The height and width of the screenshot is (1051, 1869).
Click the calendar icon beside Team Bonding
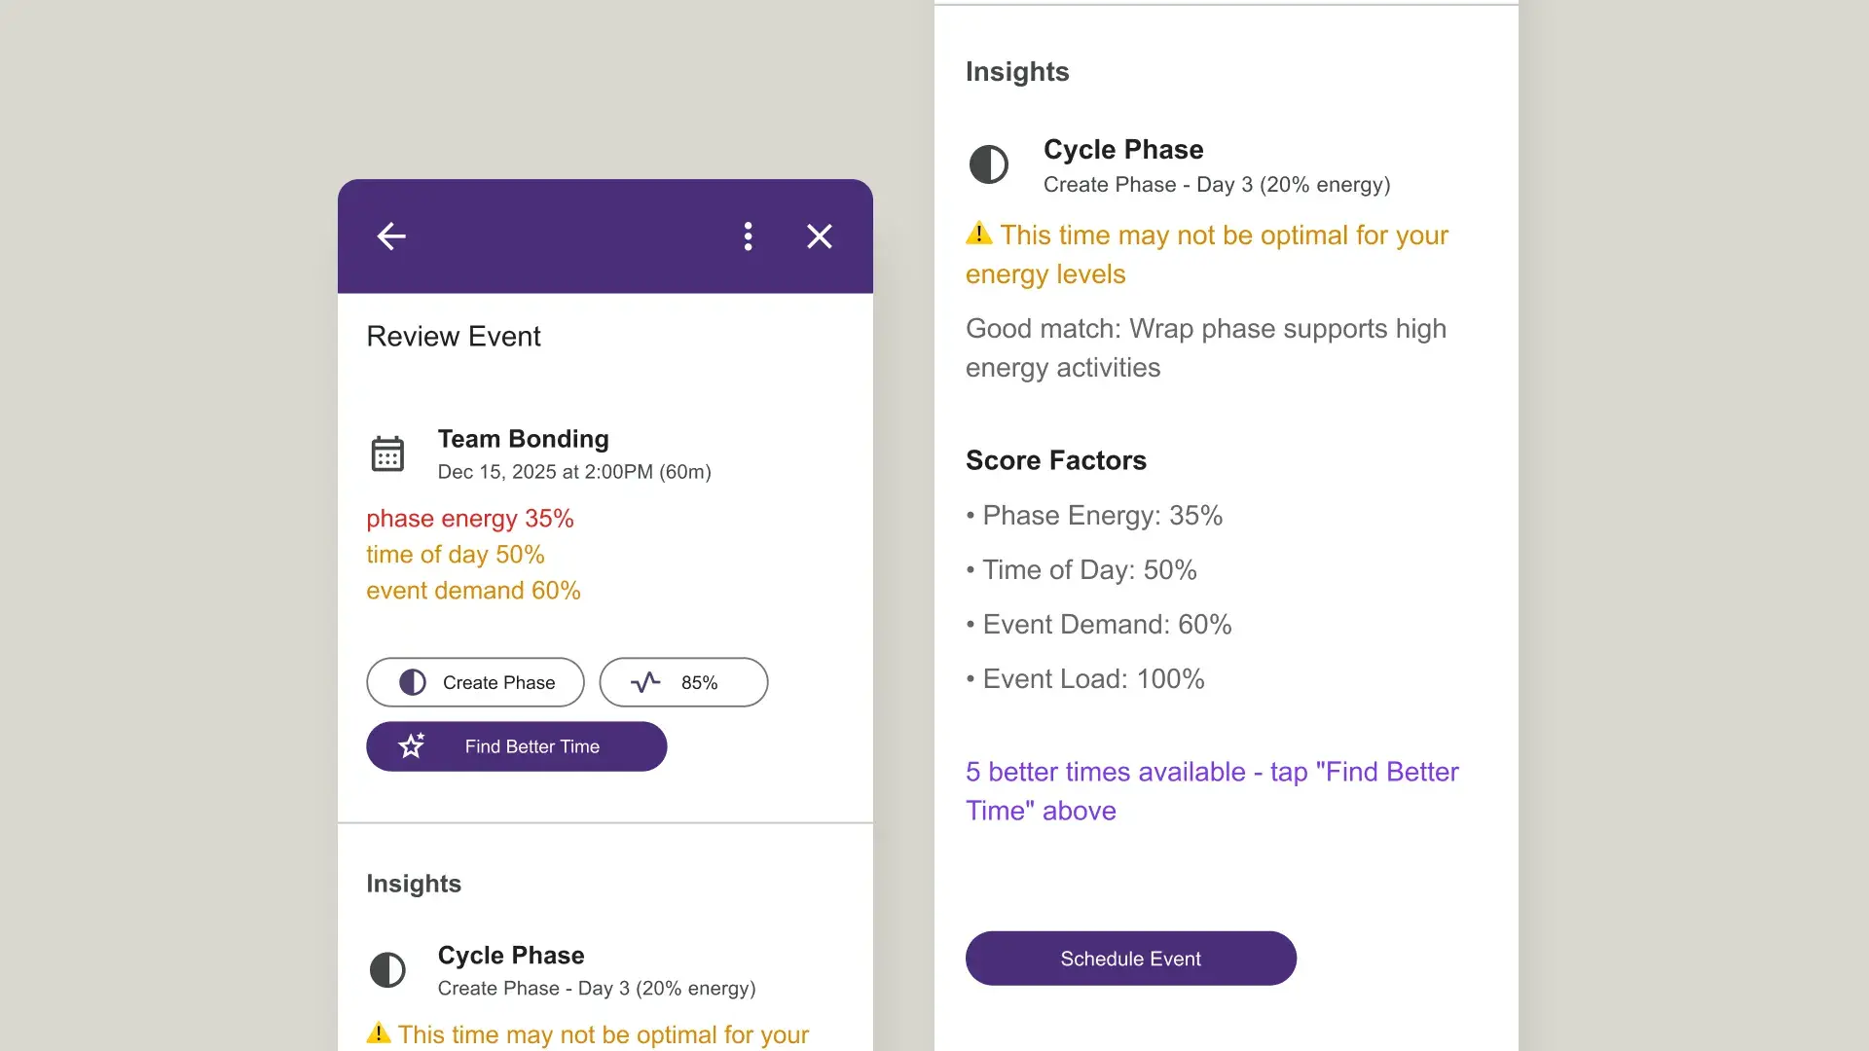(387, 454)
